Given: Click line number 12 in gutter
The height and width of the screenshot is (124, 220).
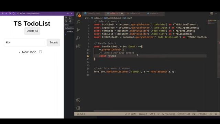Looking at the screenshot, I should click(88, 56).
